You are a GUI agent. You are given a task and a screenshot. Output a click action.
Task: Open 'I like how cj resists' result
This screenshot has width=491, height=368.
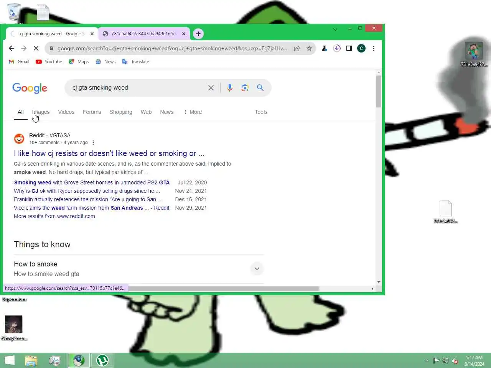109,153
